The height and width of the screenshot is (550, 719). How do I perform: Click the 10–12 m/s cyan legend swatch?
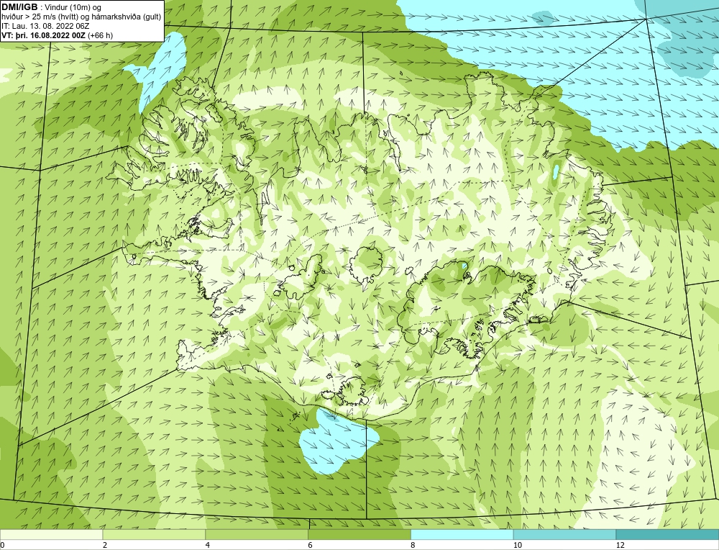565,535
